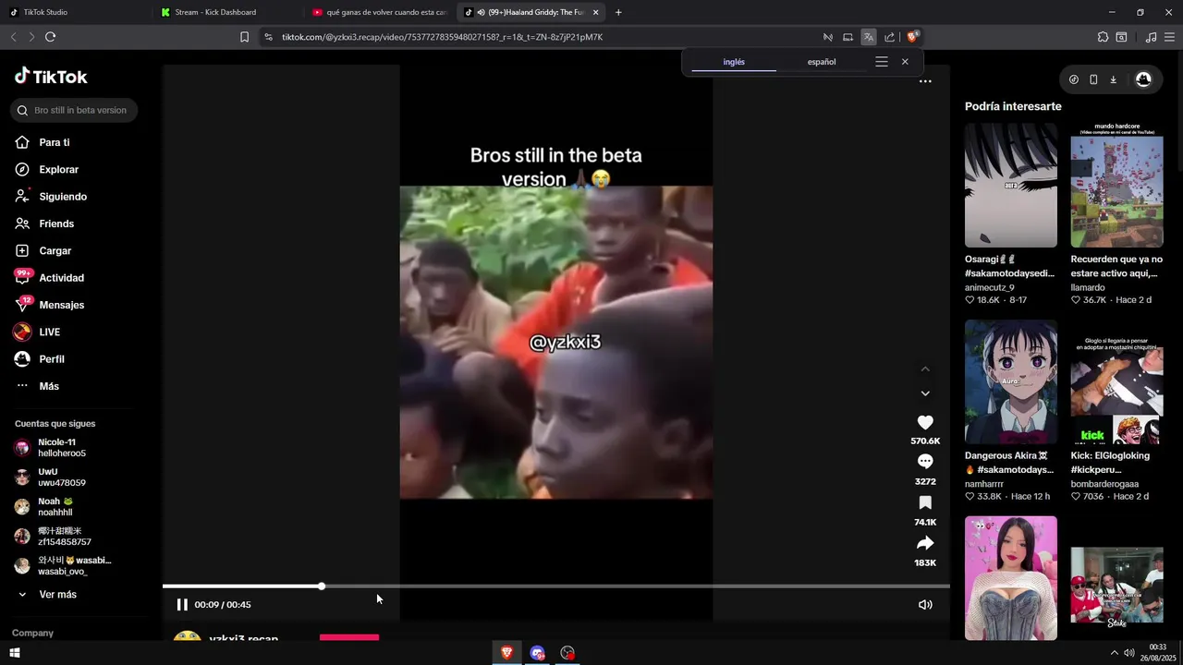This screenshot has height=665, width=1183.
Task: Open the browser music playlist icon
Action: click(x=1151, y=37)
